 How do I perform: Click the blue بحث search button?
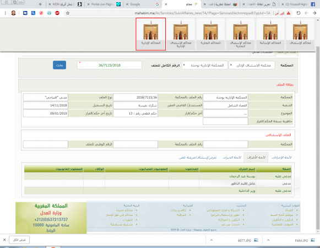coord(59,65)
